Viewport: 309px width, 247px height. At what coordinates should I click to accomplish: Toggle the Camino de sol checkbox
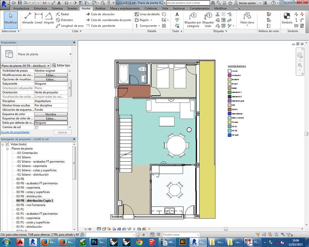[x=37, y=127]
